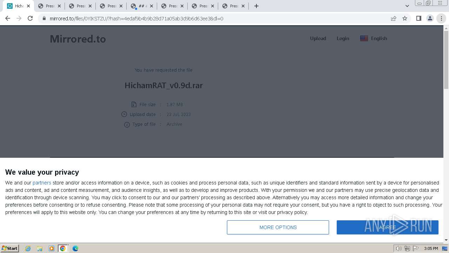Close the third tab

90,6
